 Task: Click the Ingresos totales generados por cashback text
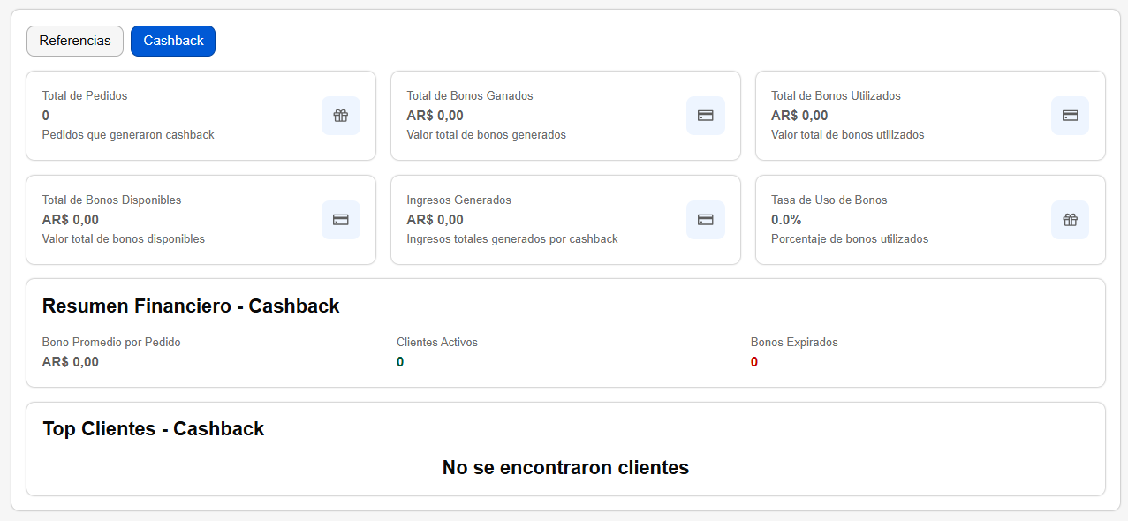512,239
